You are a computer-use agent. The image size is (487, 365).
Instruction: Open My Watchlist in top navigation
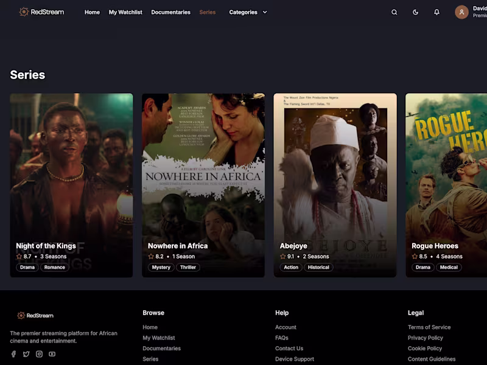point(125,12)
